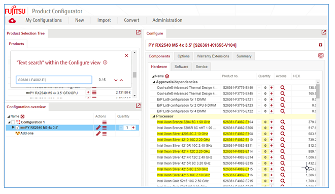Click the red cloud upload icon

coord(12,20)
